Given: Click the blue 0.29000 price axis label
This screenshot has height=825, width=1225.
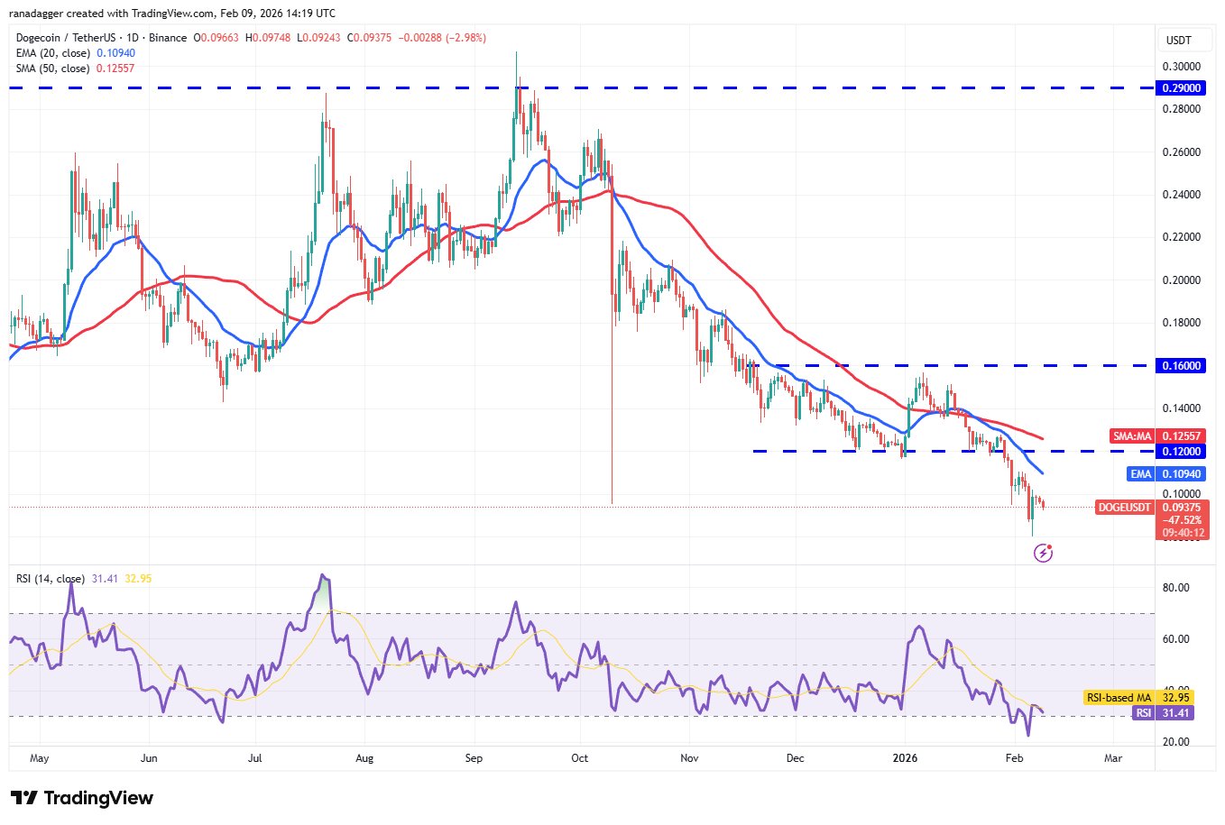Looking at the screenshot, I should [x=1182, y=88].
